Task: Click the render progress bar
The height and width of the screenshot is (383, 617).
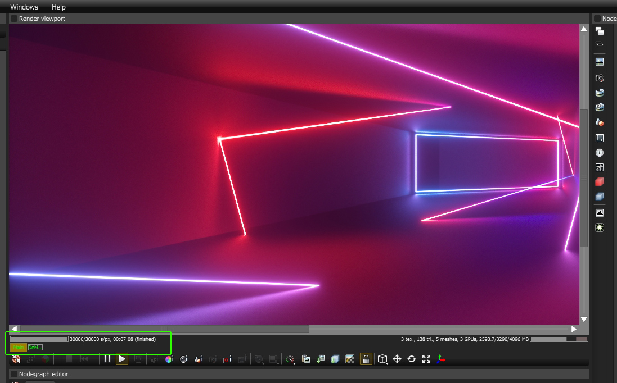Action: tap(39, 339)
